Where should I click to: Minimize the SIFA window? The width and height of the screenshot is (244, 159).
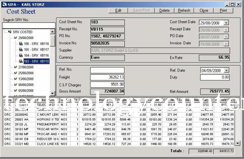[x=227, y=4]
